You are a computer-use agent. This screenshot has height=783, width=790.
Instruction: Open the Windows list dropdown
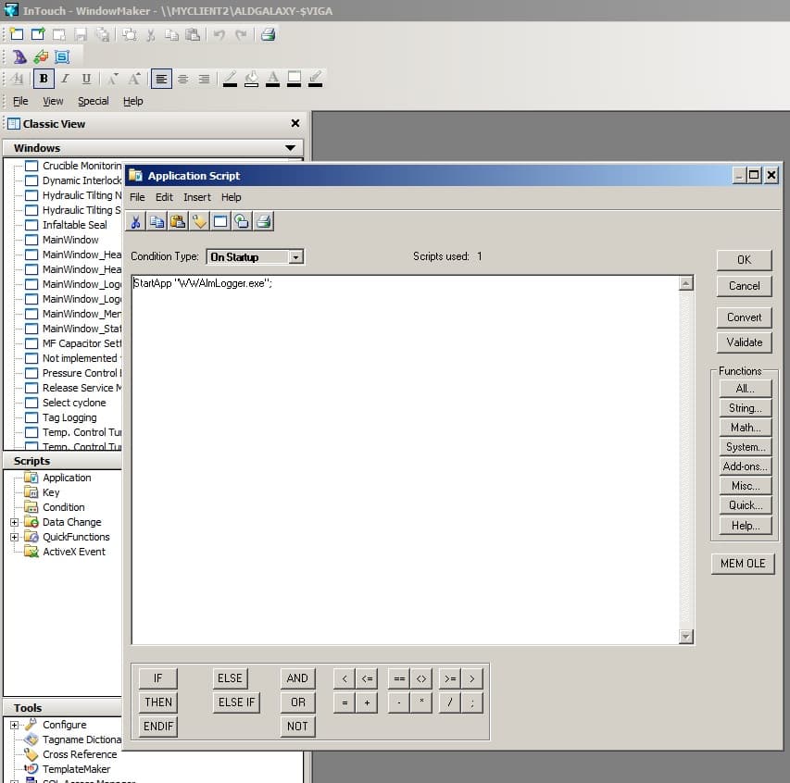click(290, 147)
